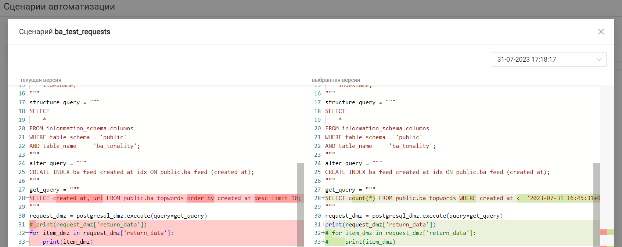Click the commented # print(item_dmz) line on the right
Viewport: 622px width, 247px height.
click(360, 242)
